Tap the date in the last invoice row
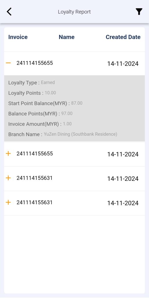 (123, 203)
